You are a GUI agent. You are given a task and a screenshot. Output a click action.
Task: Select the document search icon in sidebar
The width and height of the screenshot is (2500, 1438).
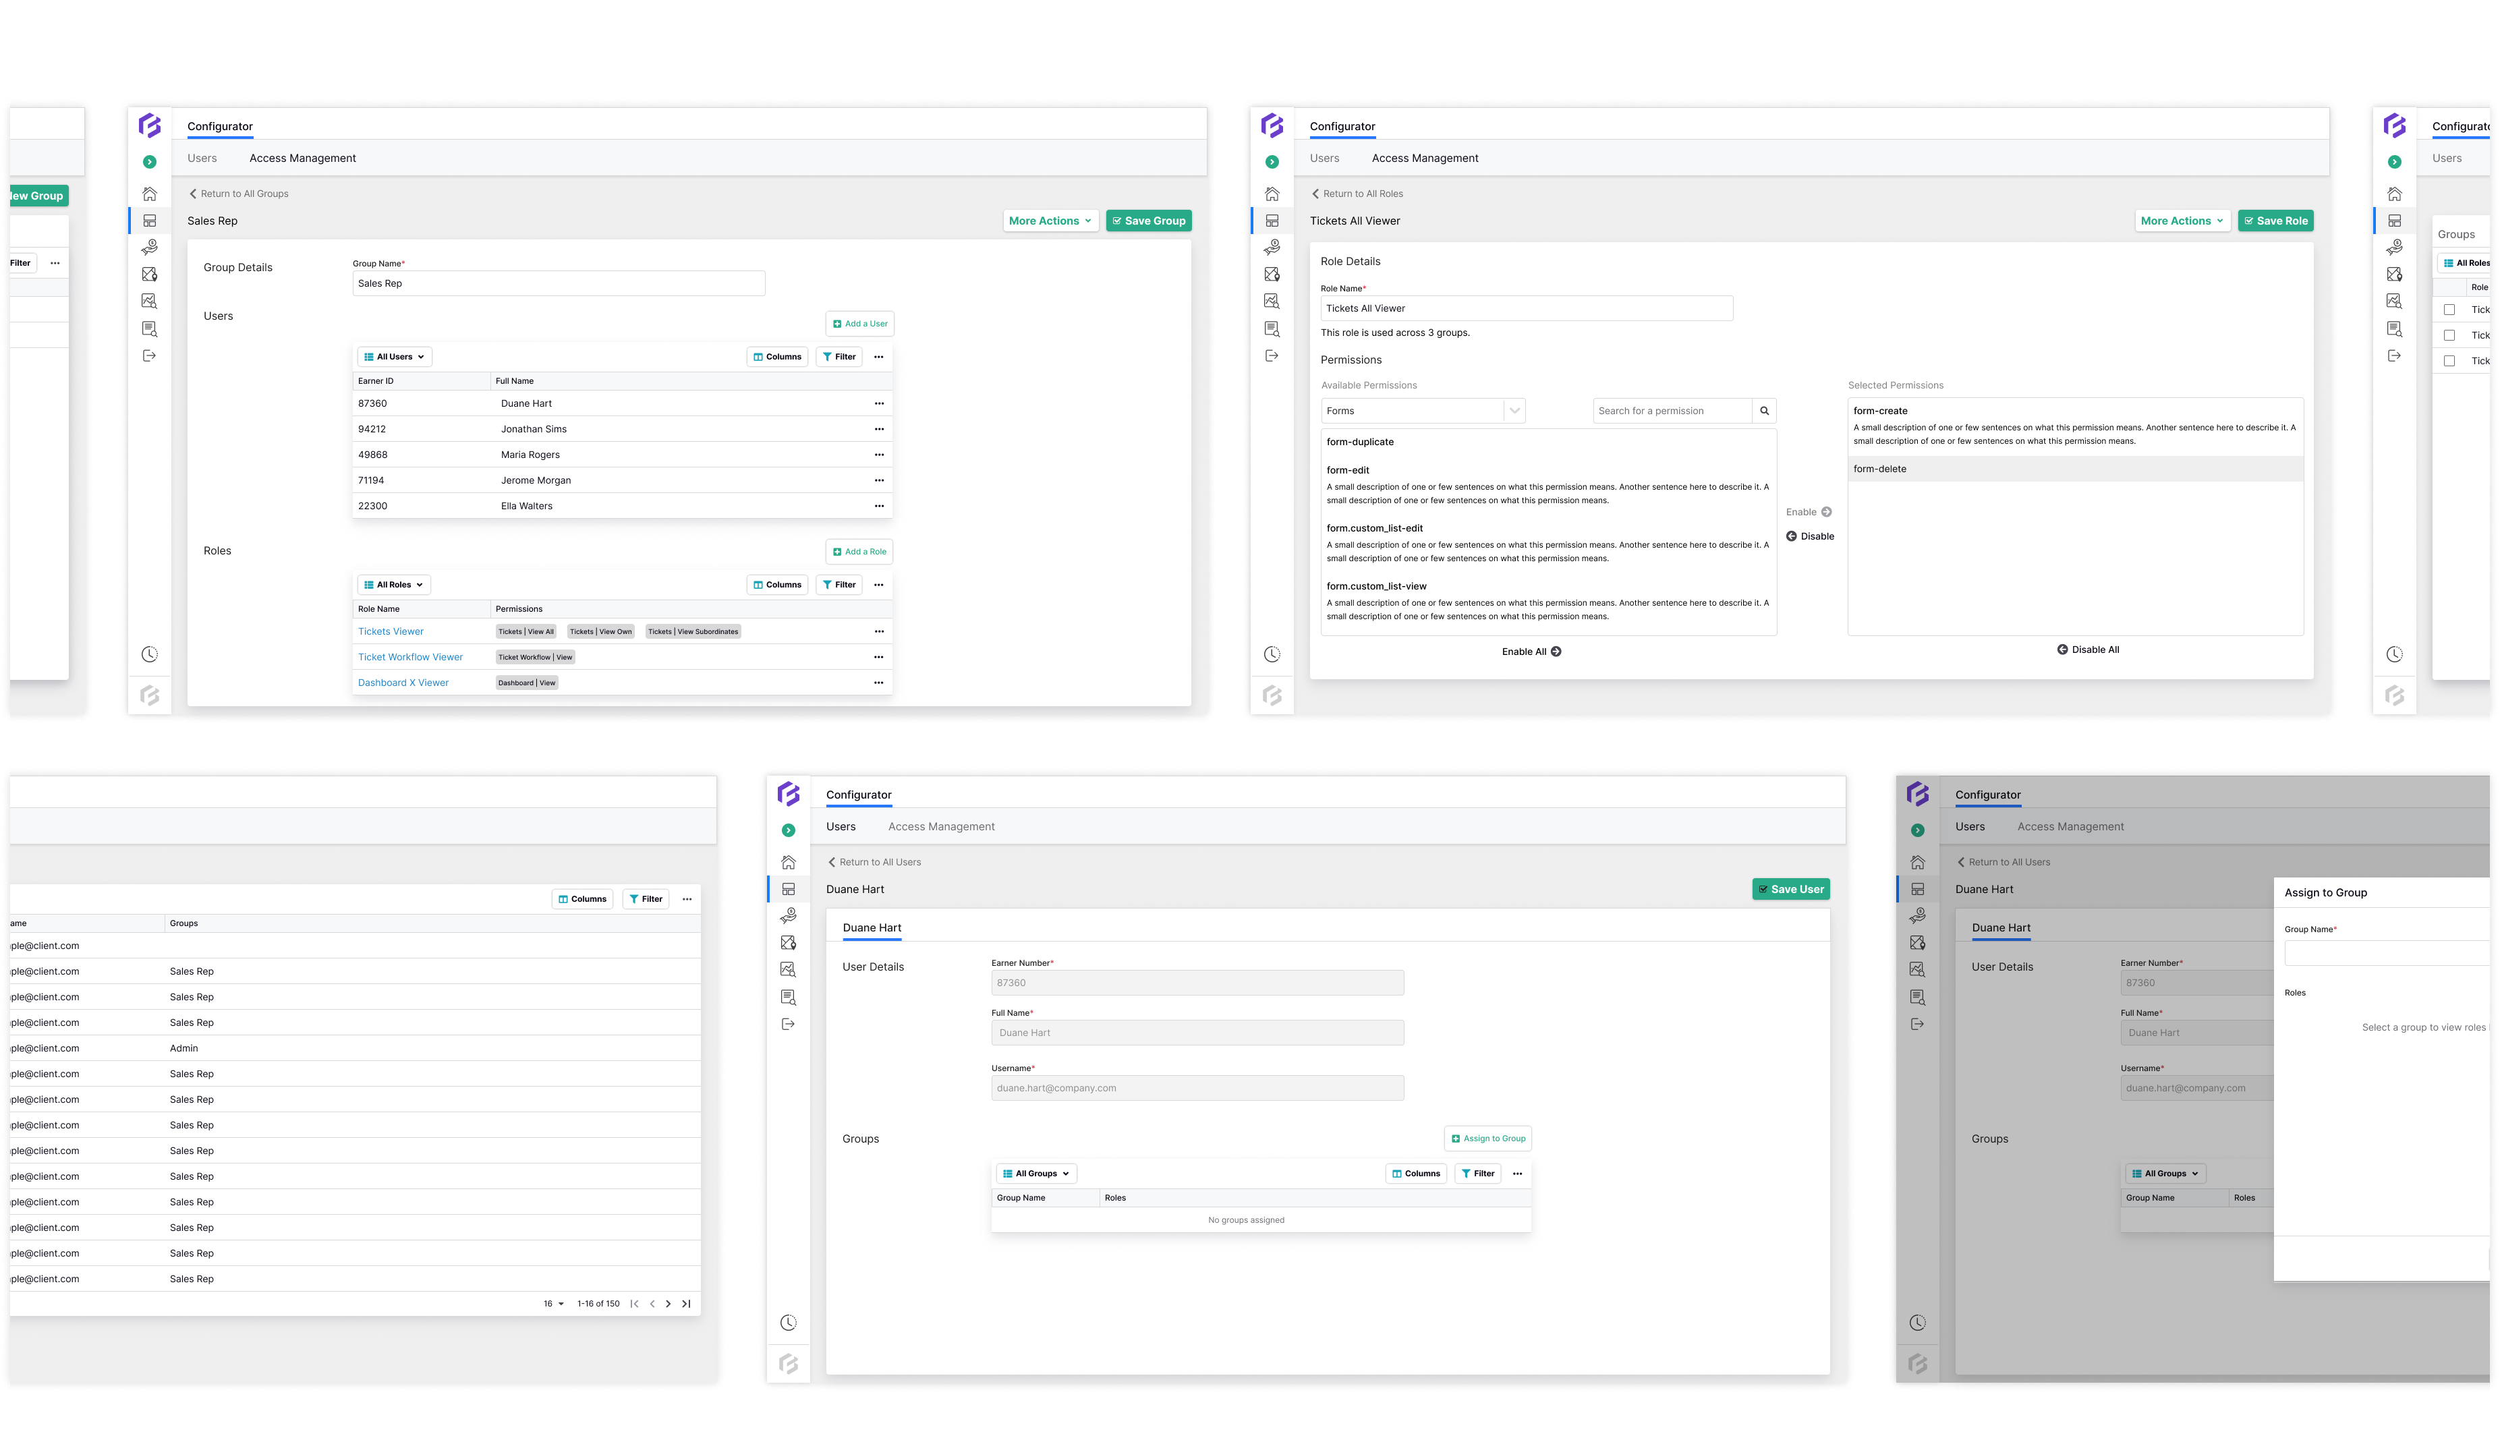149,328
